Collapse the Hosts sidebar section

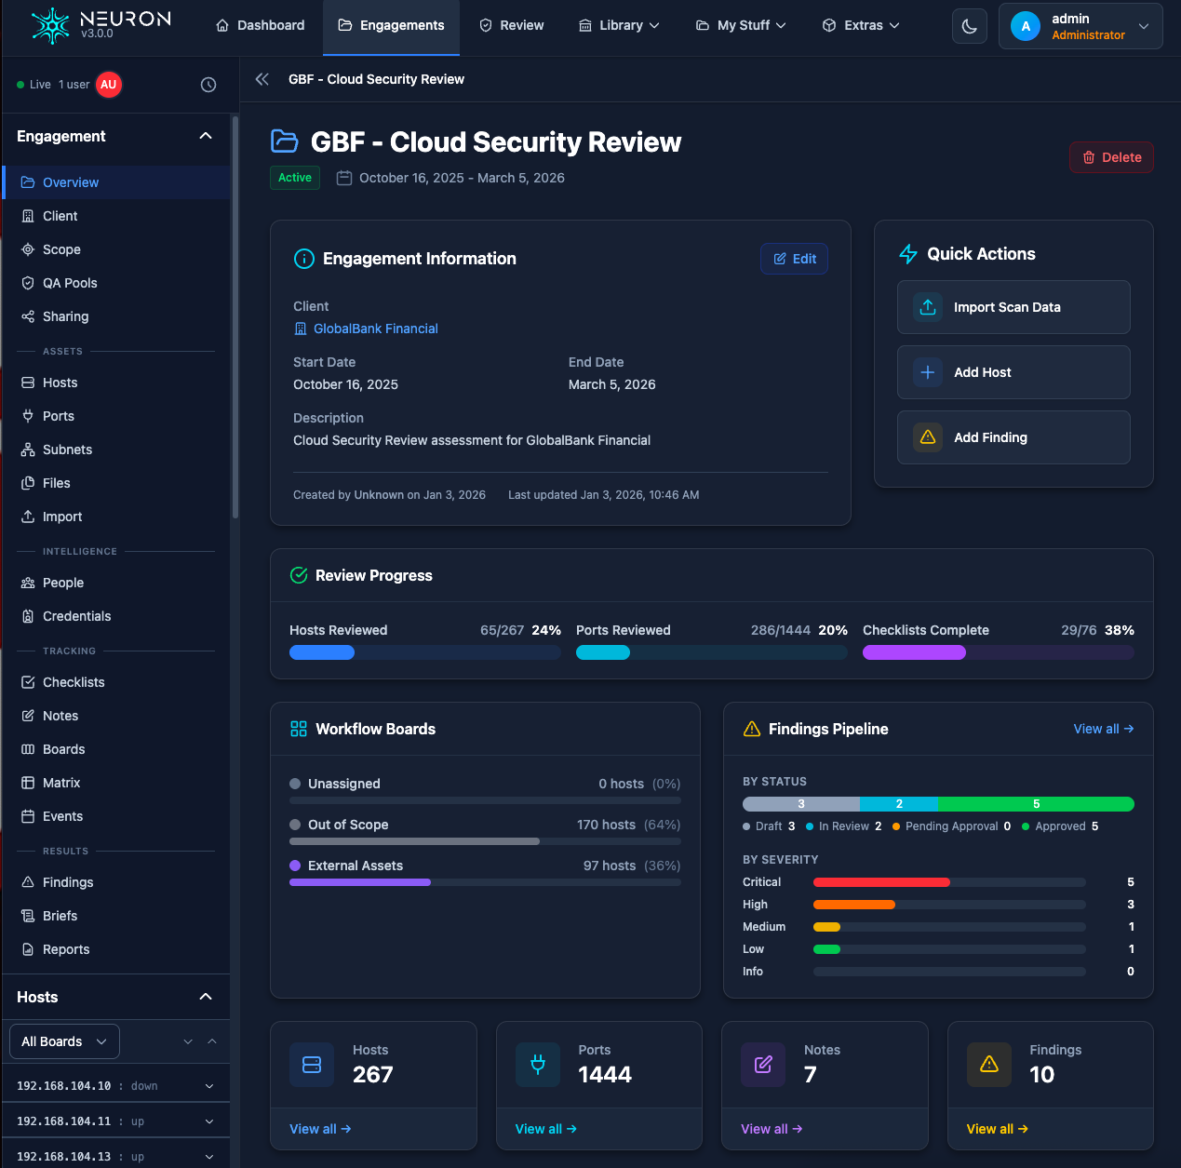tap(206, 997)
